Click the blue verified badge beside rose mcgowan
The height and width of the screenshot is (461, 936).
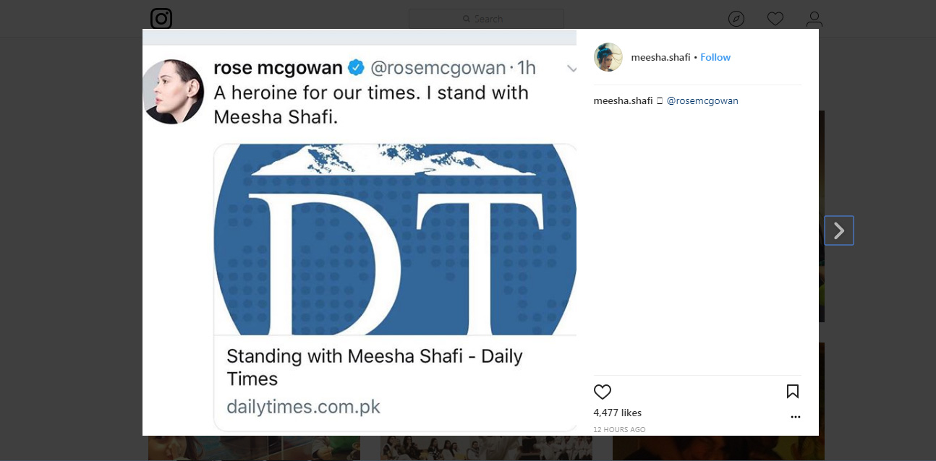click(x=356, y=68)
